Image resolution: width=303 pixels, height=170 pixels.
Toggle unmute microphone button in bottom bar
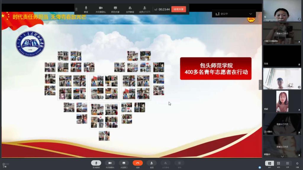point(96,163)
